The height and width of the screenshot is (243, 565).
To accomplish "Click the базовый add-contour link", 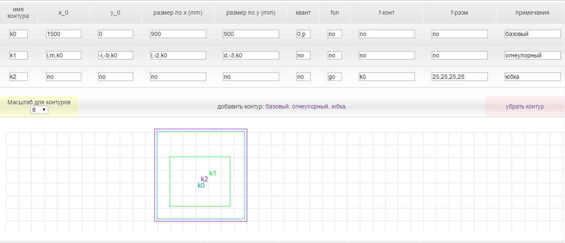I will coord(277,106).
